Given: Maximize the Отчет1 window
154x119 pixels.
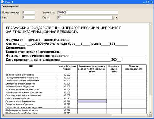Looking at the screenshot, I should point(147,2).
